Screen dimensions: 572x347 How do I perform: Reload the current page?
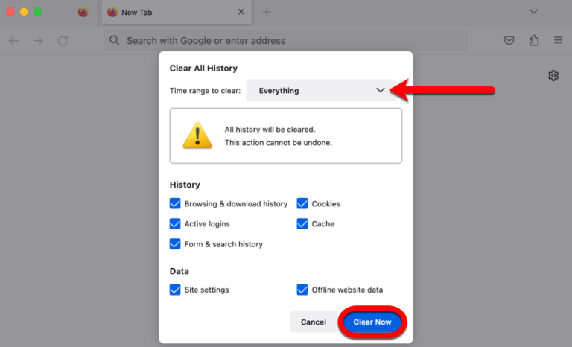point(63,40)
